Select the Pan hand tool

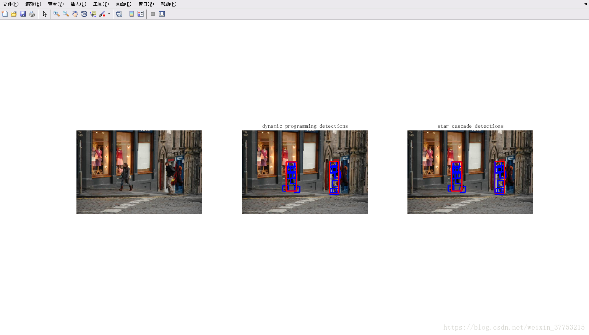point(75,14)
